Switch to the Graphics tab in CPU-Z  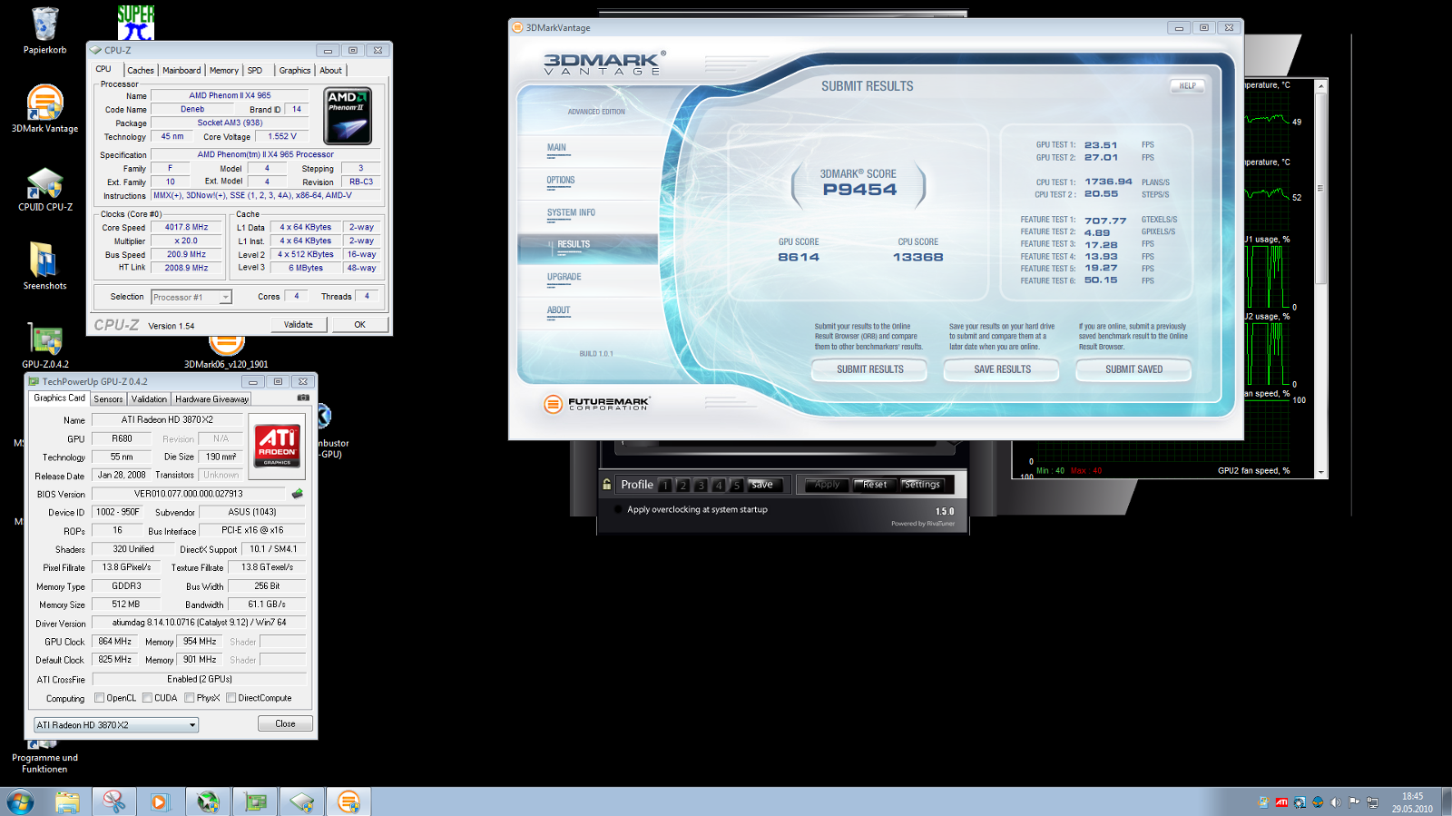[x=295, y=70]
